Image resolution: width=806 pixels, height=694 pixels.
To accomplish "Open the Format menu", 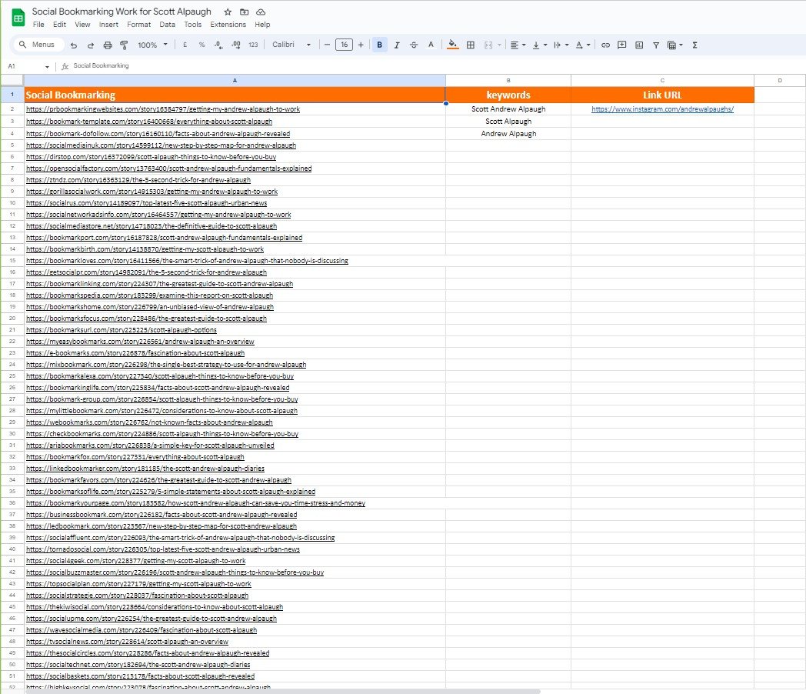I will point(139,25).
